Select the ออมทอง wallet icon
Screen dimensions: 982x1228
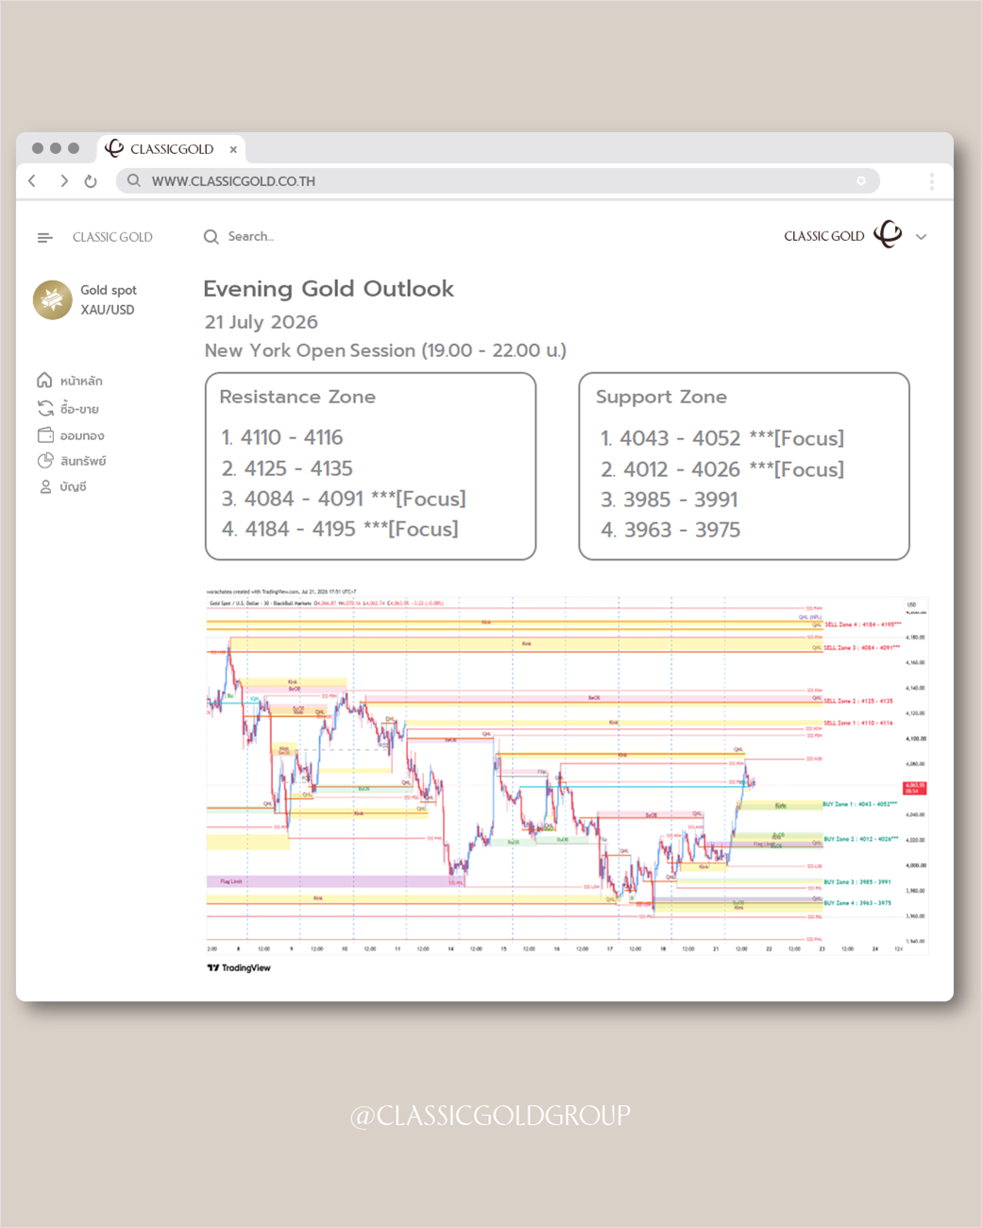coord(45,435)
